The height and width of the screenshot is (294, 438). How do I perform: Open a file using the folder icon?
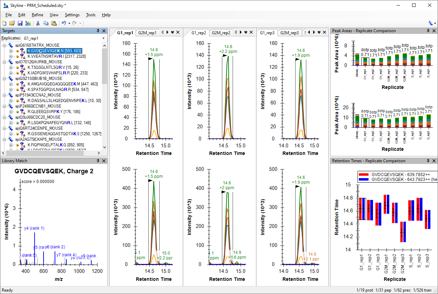click(x=12, y=23)
